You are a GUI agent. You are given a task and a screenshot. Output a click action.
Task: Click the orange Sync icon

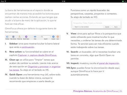coord(58,37)
